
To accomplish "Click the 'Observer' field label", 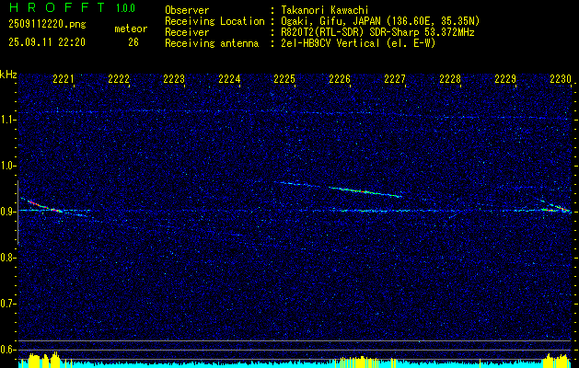I will (x=187, y=10).
